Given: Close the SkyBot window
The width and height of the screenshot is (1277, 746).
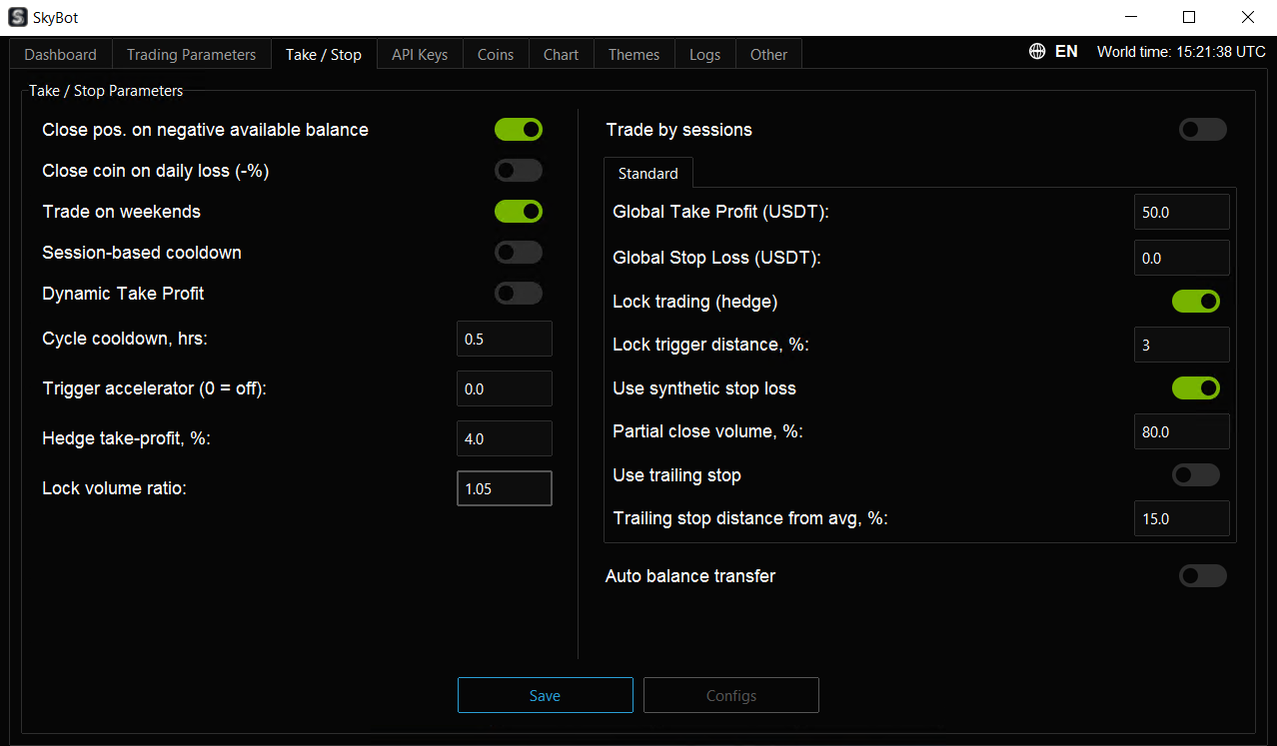Looking at the screenshot, I should coord(1247,17).
